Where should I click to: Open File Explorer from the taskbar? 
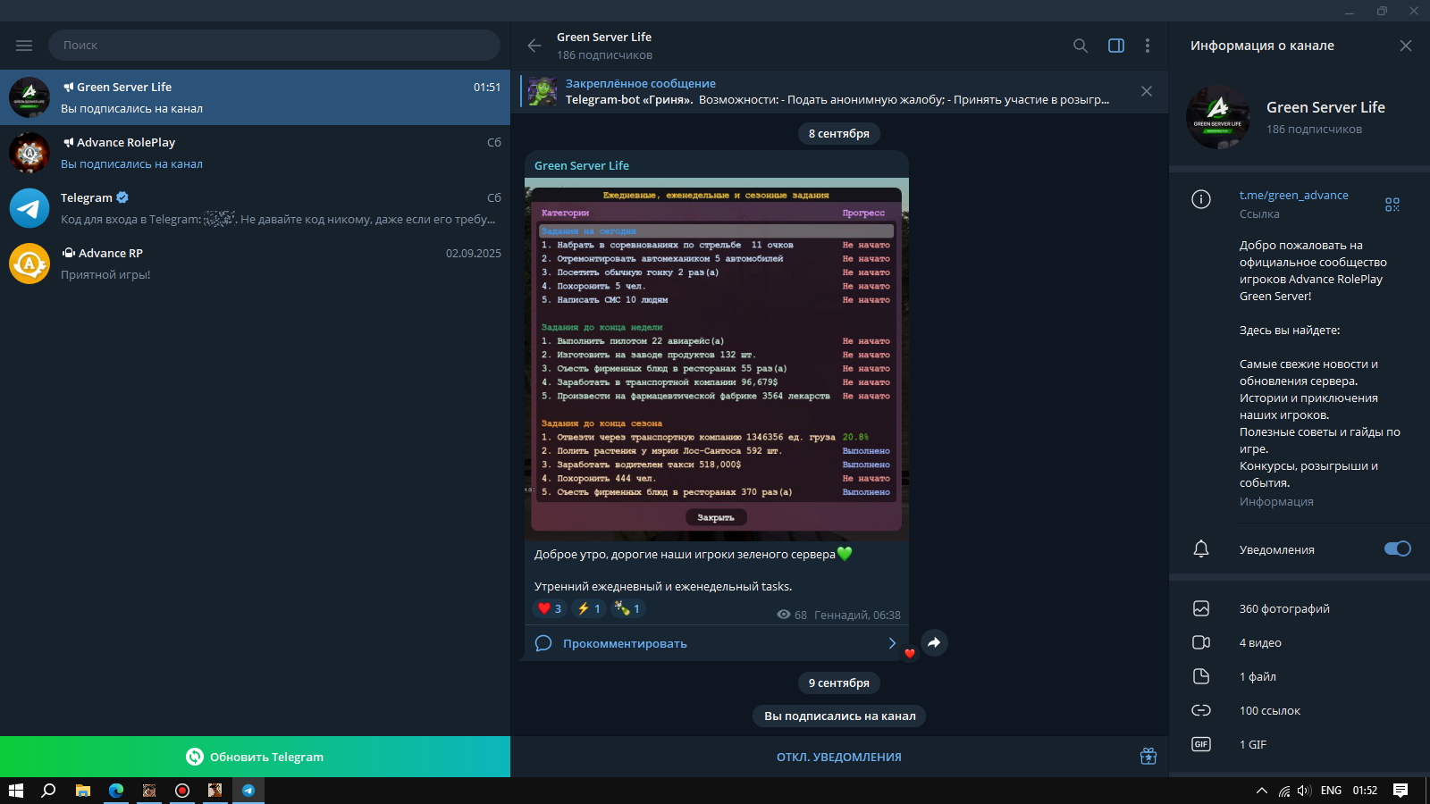click(83, 791)
